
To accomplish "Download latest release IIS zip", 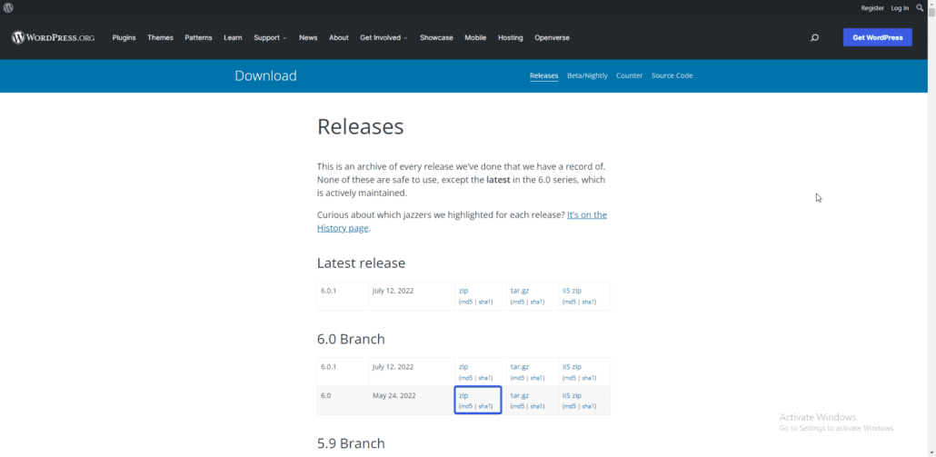I will 572,291.
